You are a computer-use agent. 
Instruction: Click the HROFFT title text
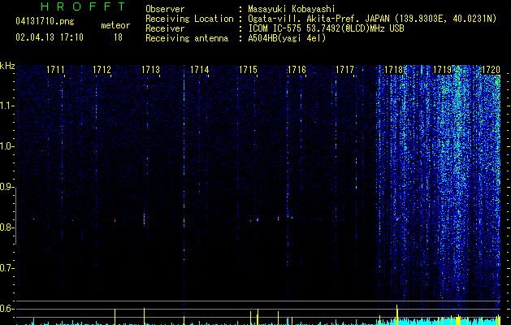tap(83, 6)
